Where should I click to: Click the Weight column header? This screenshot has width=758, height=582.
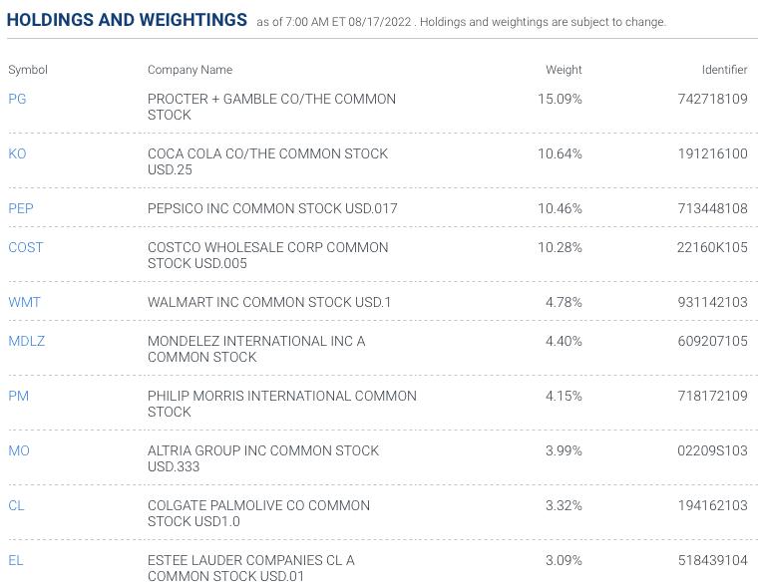[564, 70]
